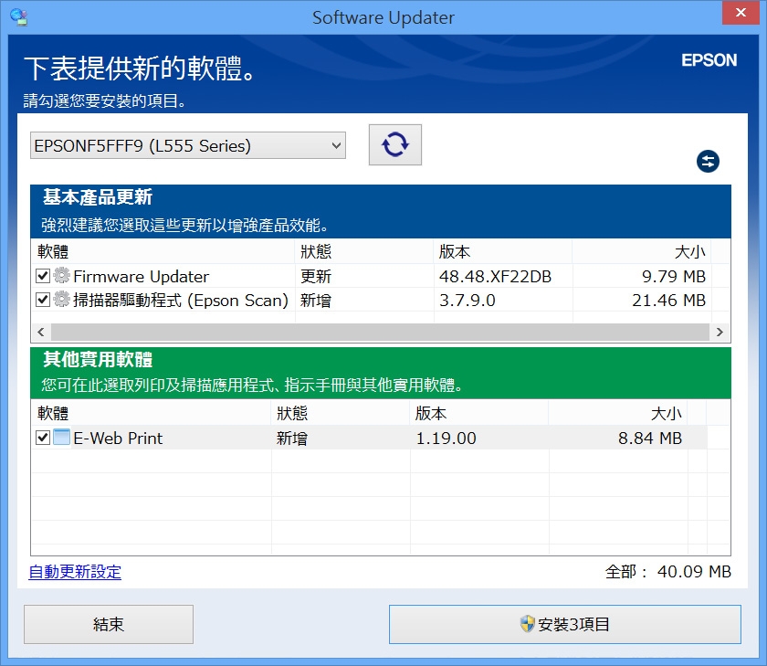Click the 軟體 column header in essential updates
Image resolution: width=767 pixels, height=666 pixels.
tap(163, 251)
